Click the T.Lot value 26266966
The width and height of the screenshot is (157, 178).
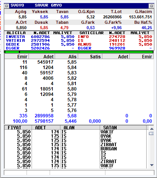[112, 17]
